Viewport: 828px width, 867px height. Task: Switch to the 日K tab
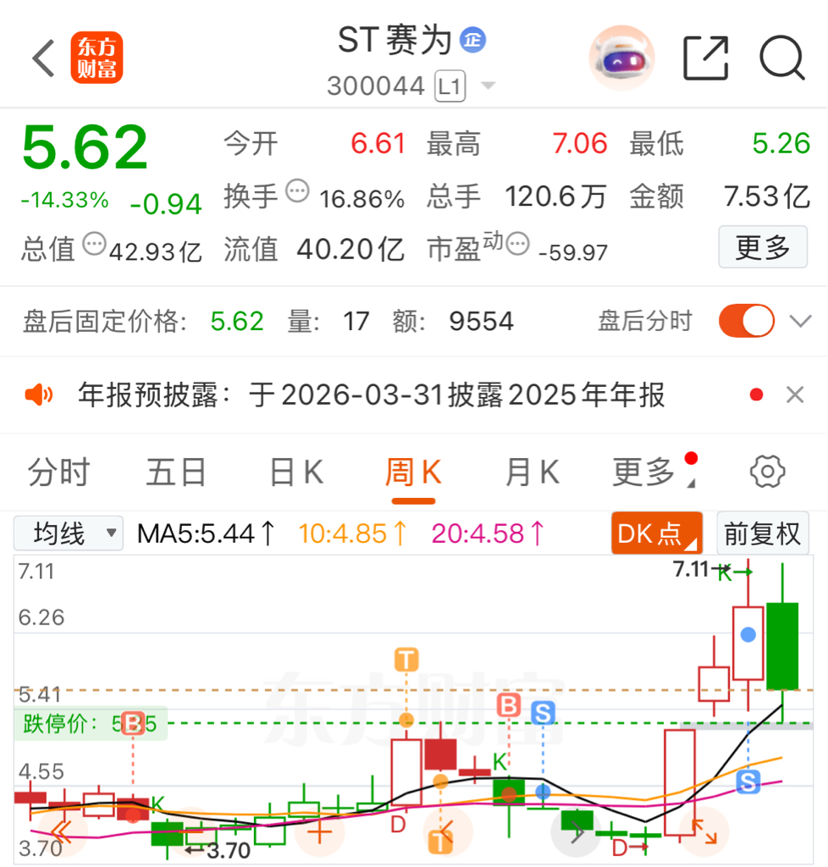point(297,472)
